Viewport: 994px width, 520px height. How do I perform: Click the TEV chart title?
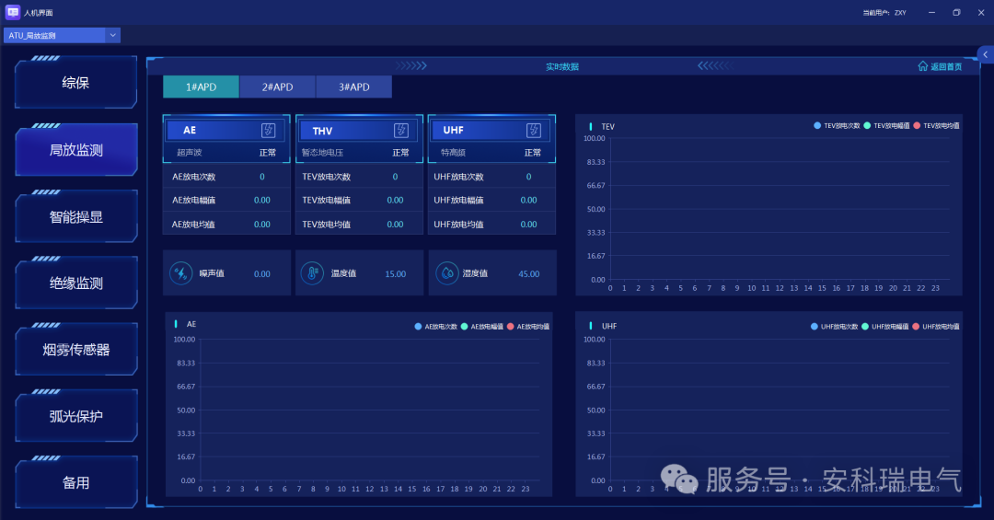(x=608, y=127)
